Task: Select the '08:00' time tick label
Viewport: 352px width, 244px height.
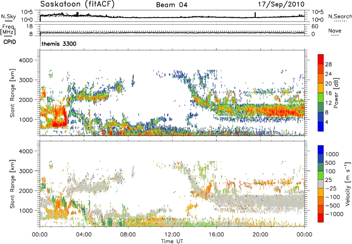Action: 128,235
